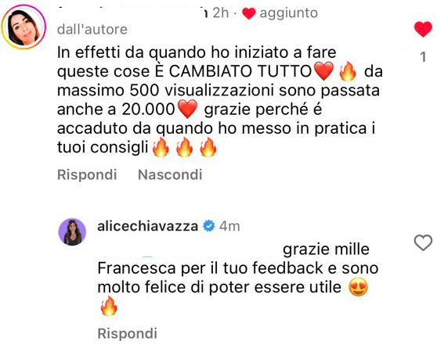Click the last fire emoji after 'tuoi consigli'
This screenshot has width=448, height=348.
coord(208,147)
